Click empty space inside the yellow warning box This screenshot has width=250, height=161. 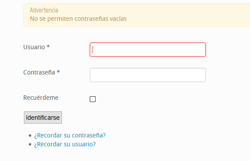[183, 15]
